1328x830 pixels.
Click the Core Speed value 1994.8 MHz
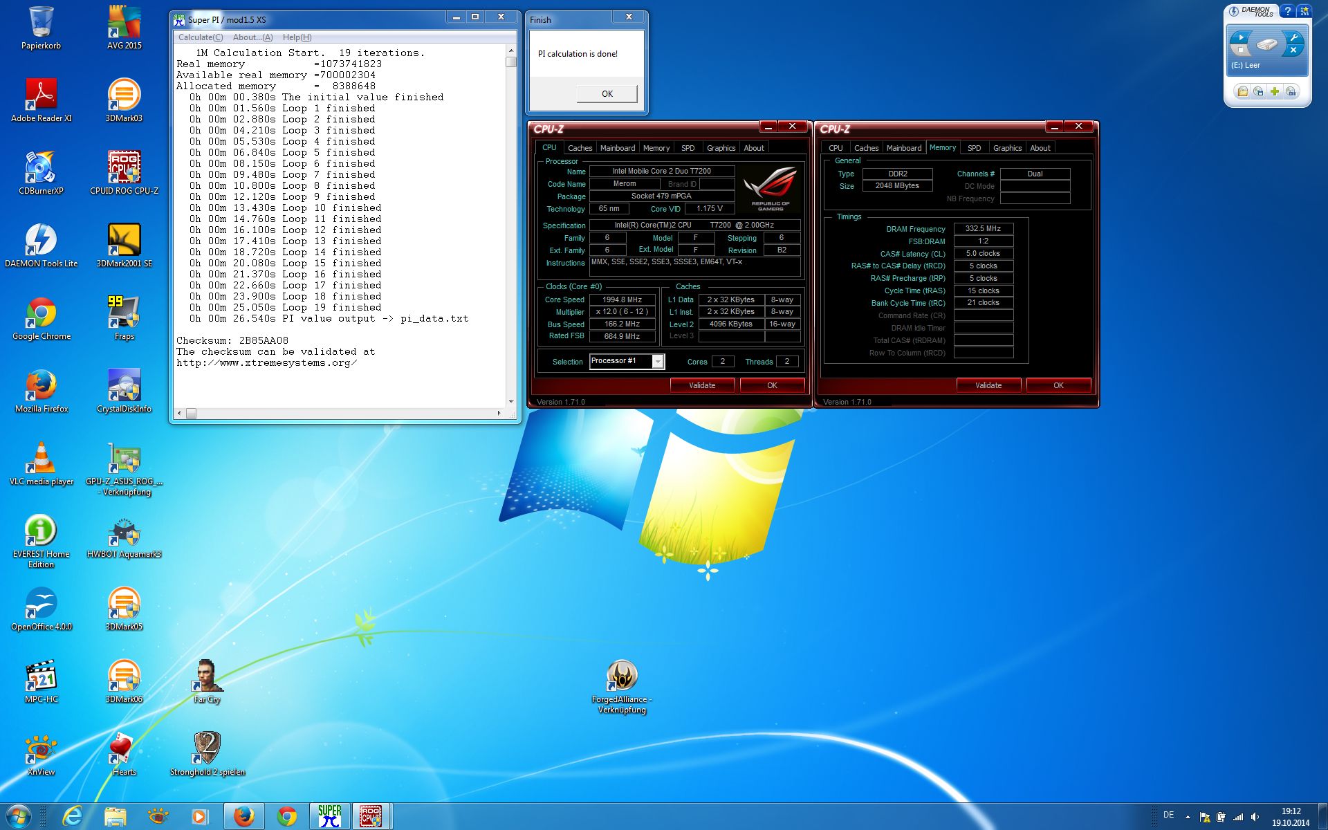(x=622, y=299)
